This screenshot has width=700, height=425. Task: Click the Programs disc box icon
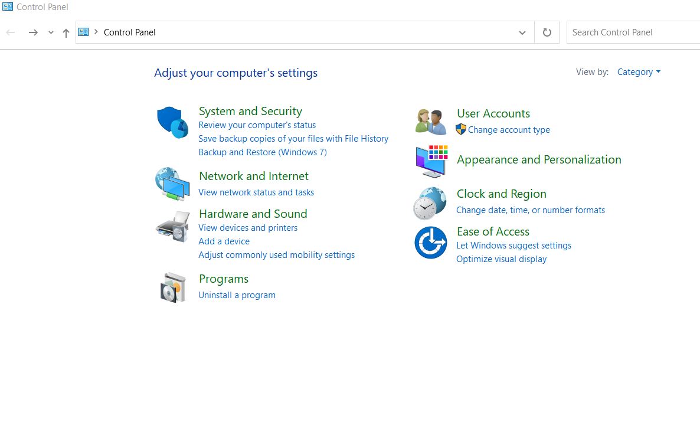[x=173, y=287]
